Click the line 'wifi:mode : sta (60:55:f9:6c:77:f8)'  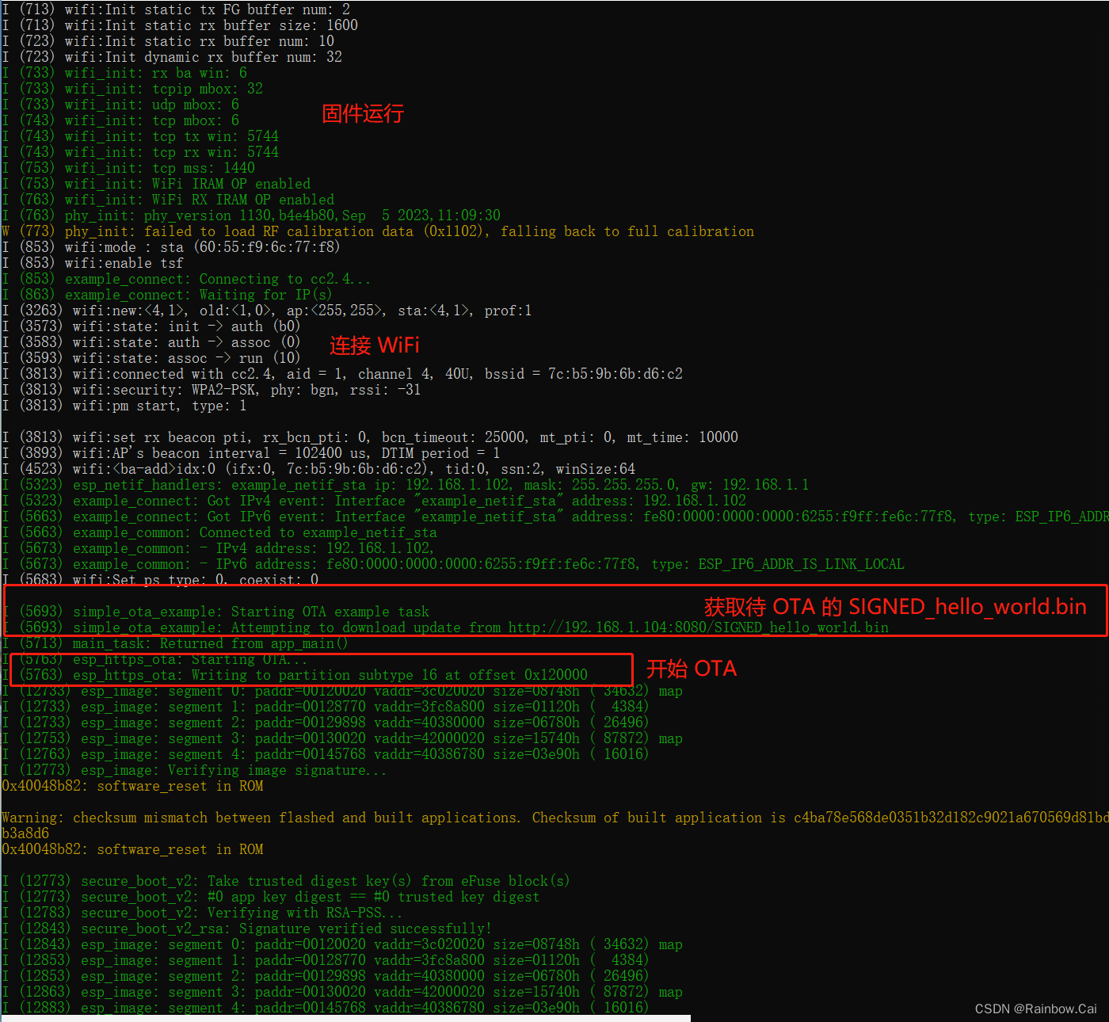click(x=171, y=247)
